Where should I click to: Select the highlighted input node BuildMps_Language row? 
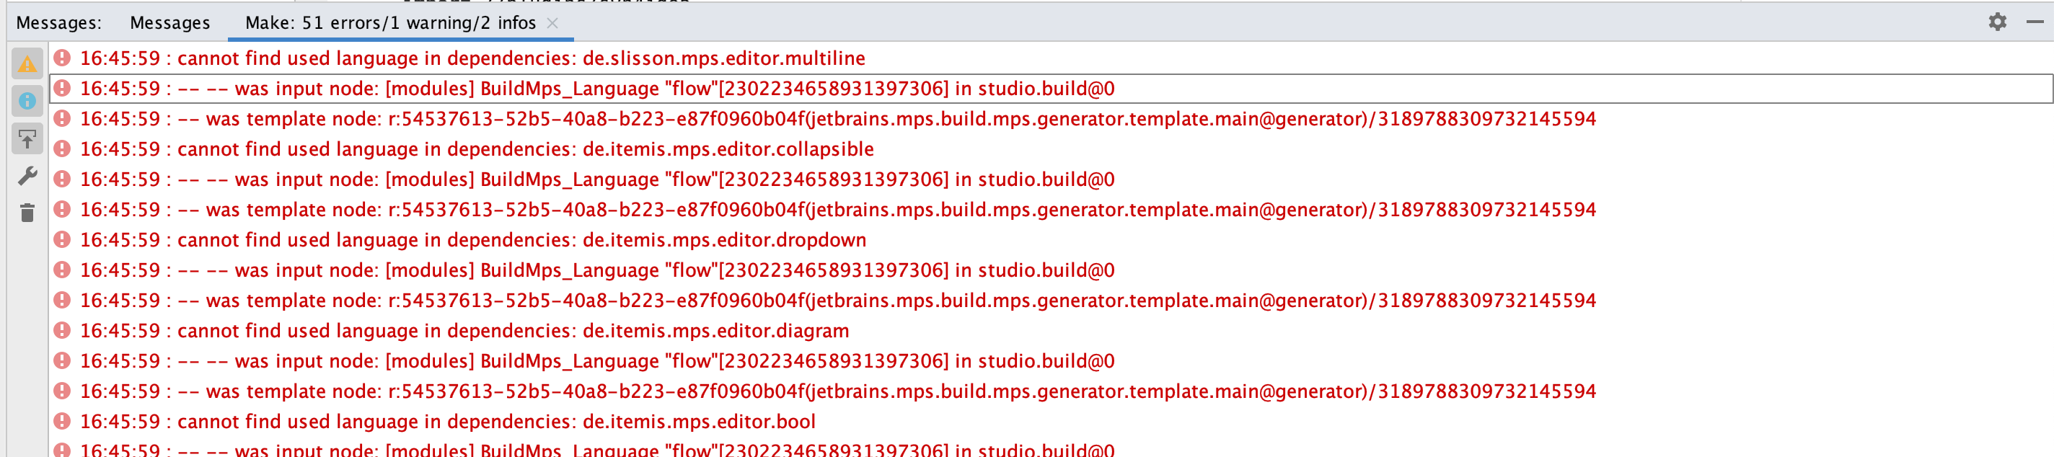pos(596,89)
